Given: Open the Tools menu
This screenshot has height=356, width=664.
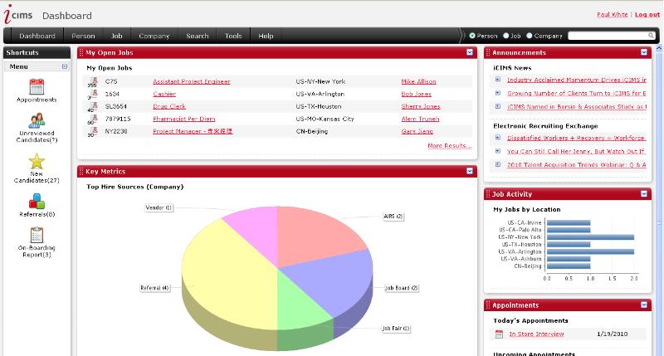Looking at the screenshot, I should click(x=233, y=37).
